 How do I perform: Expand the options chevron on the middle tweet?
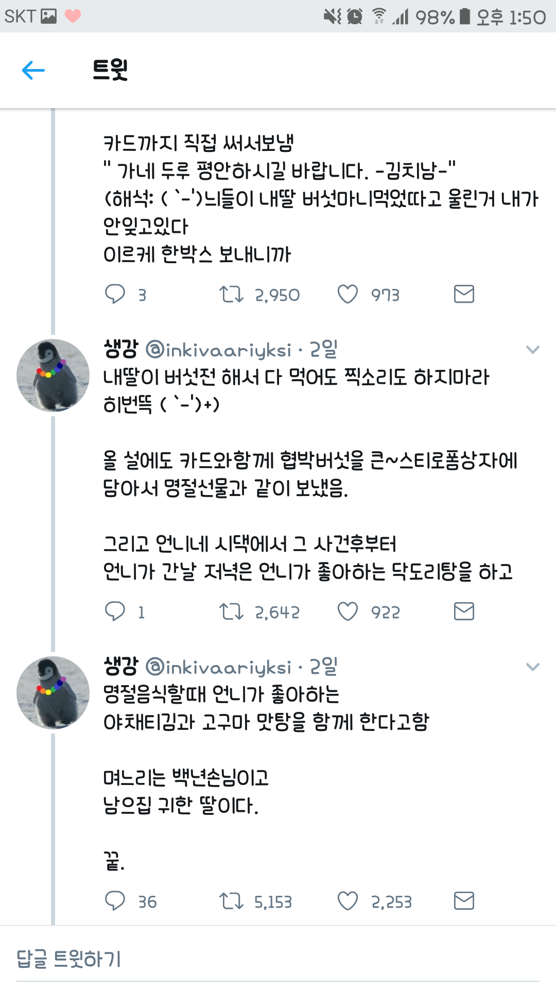[532, 349]
